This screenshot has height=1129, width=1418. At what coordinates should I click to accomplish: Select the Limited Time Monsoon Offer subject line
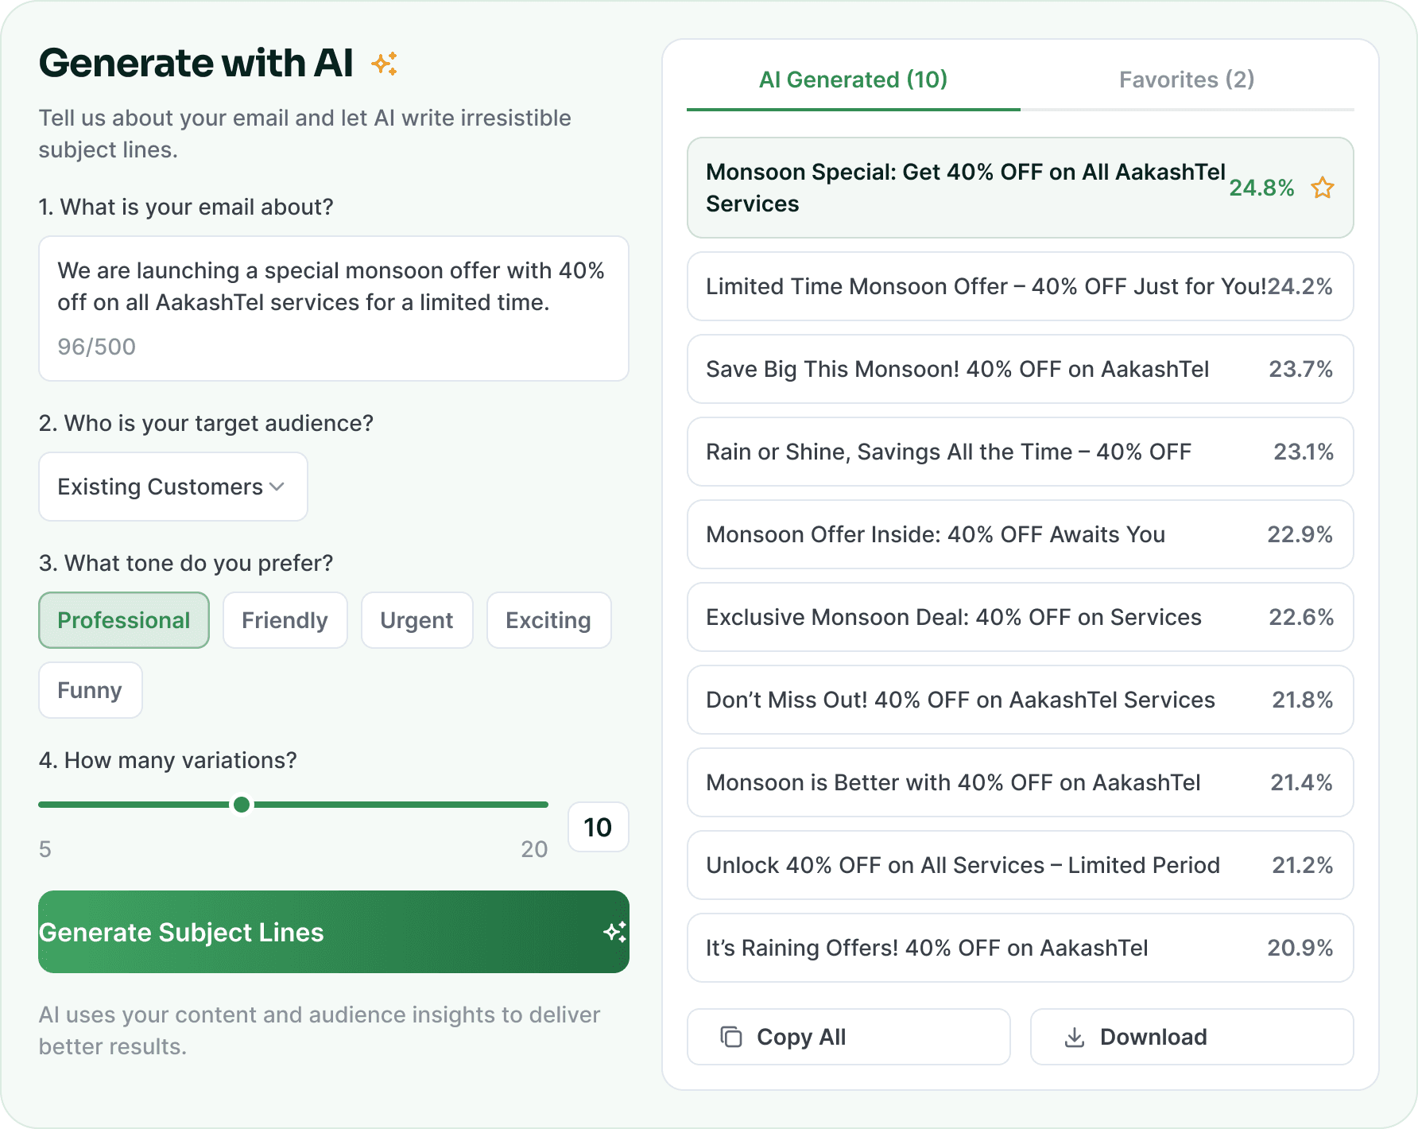tap(1021, 286)
